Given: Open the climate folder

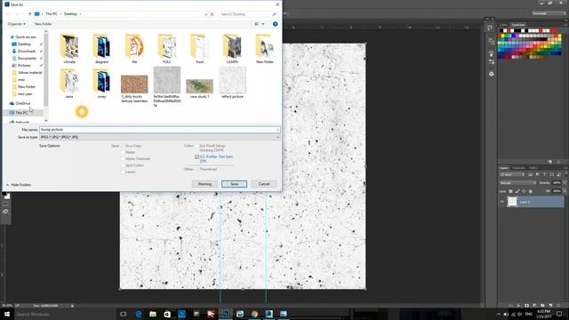Looking at the screenshot, I should 69,49.
